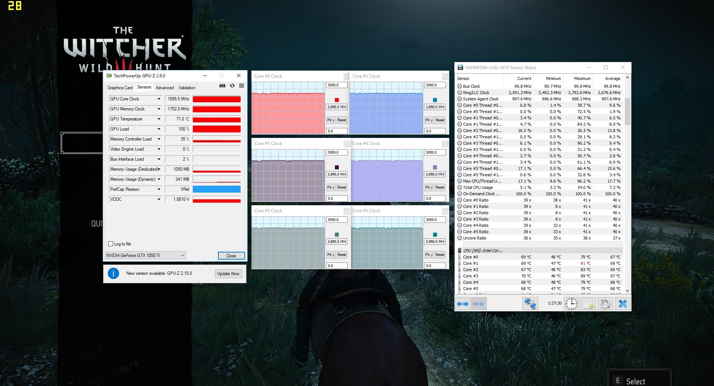Open the NVIDIA GeForce GTX 1050 Ti selector
Image resolution: width=714 pixels, height=386 pixels.
pos(145,255)
